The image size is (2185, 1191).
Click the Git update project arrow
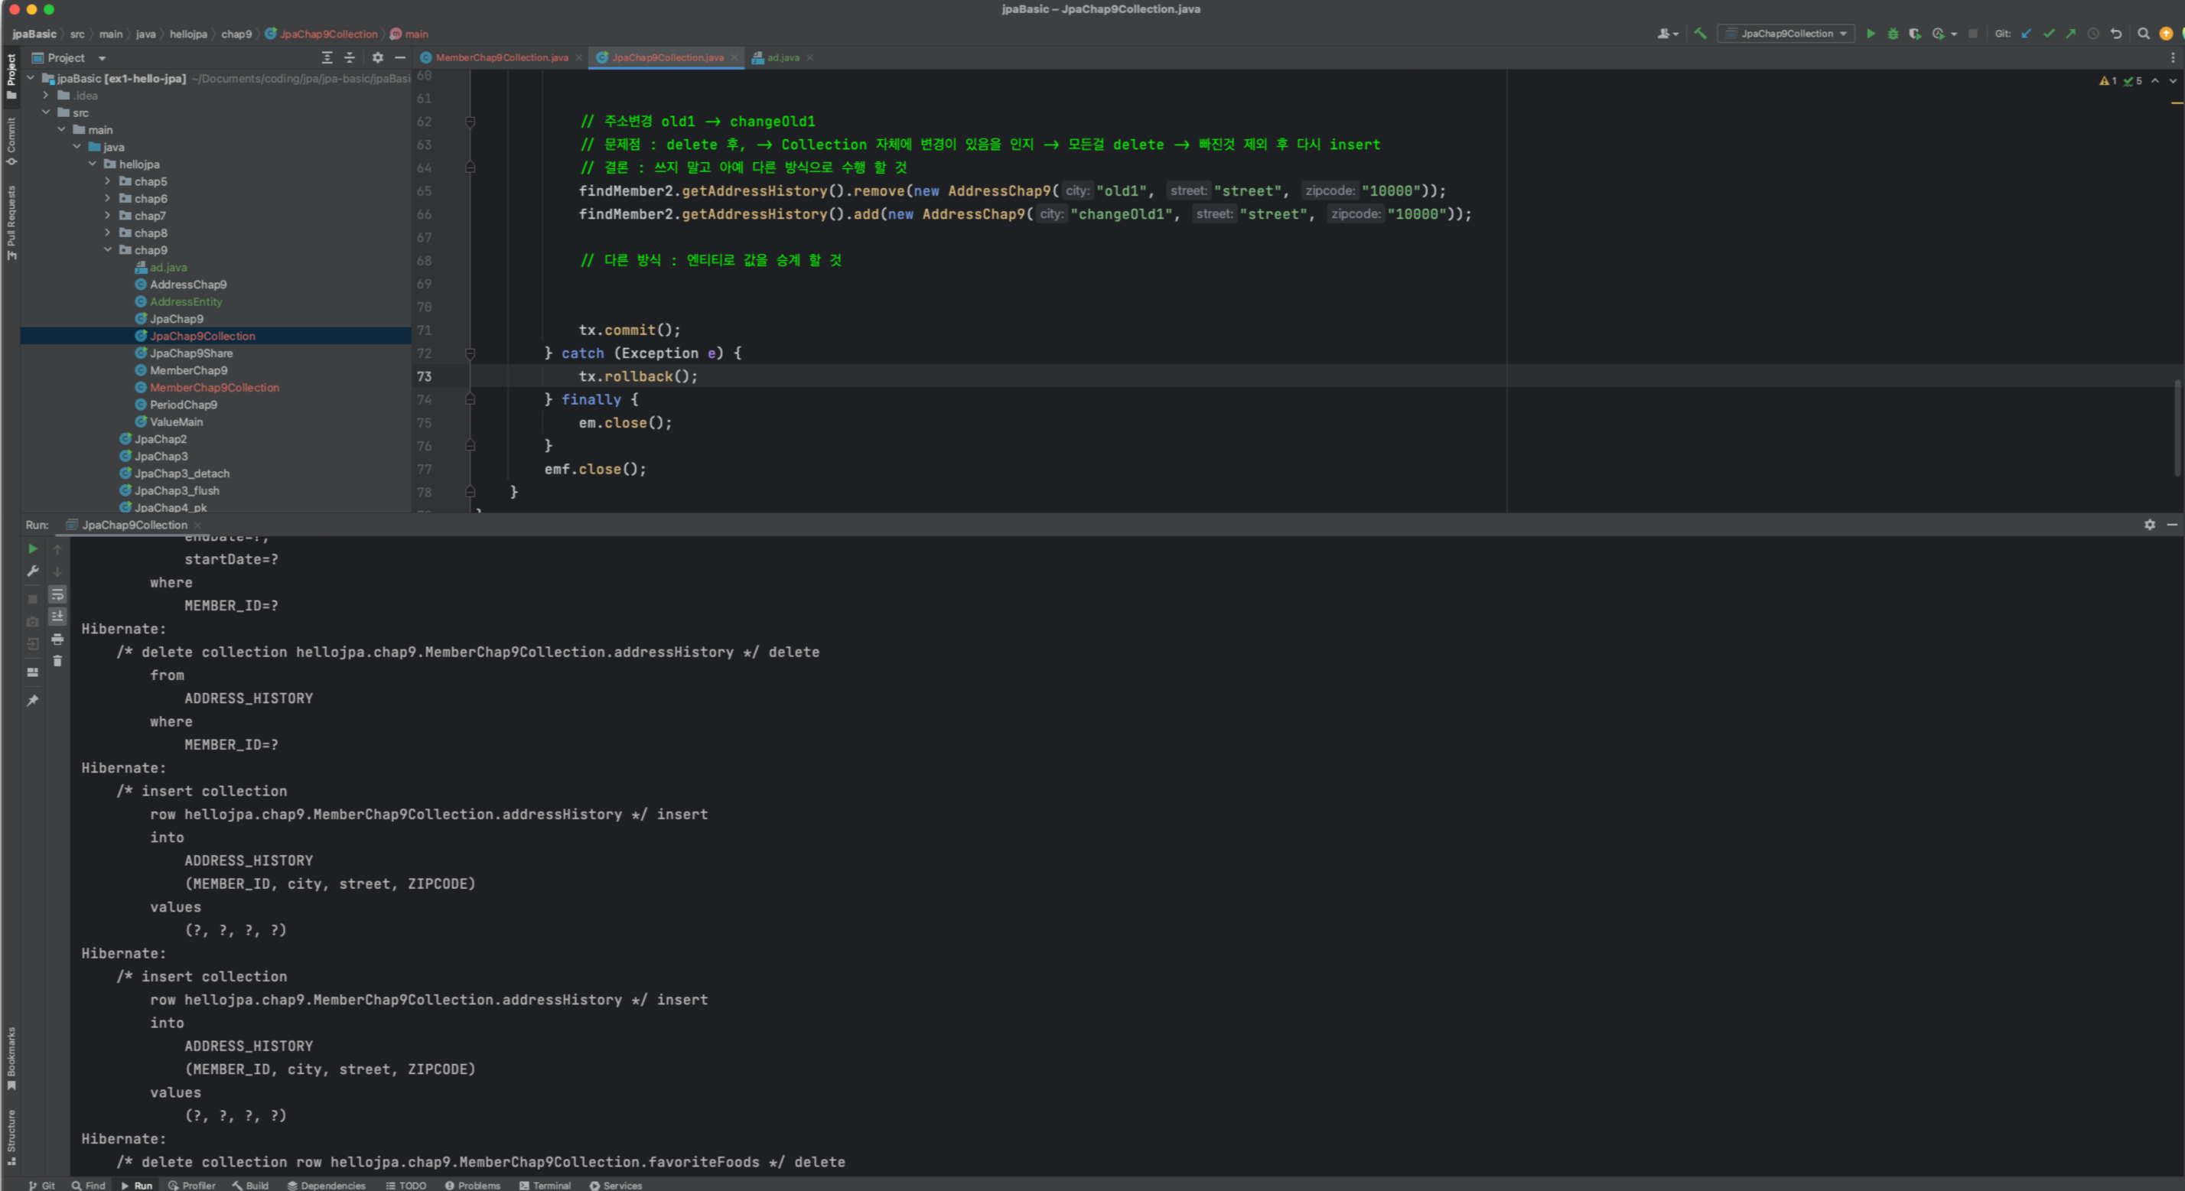tap(2027, 34)
